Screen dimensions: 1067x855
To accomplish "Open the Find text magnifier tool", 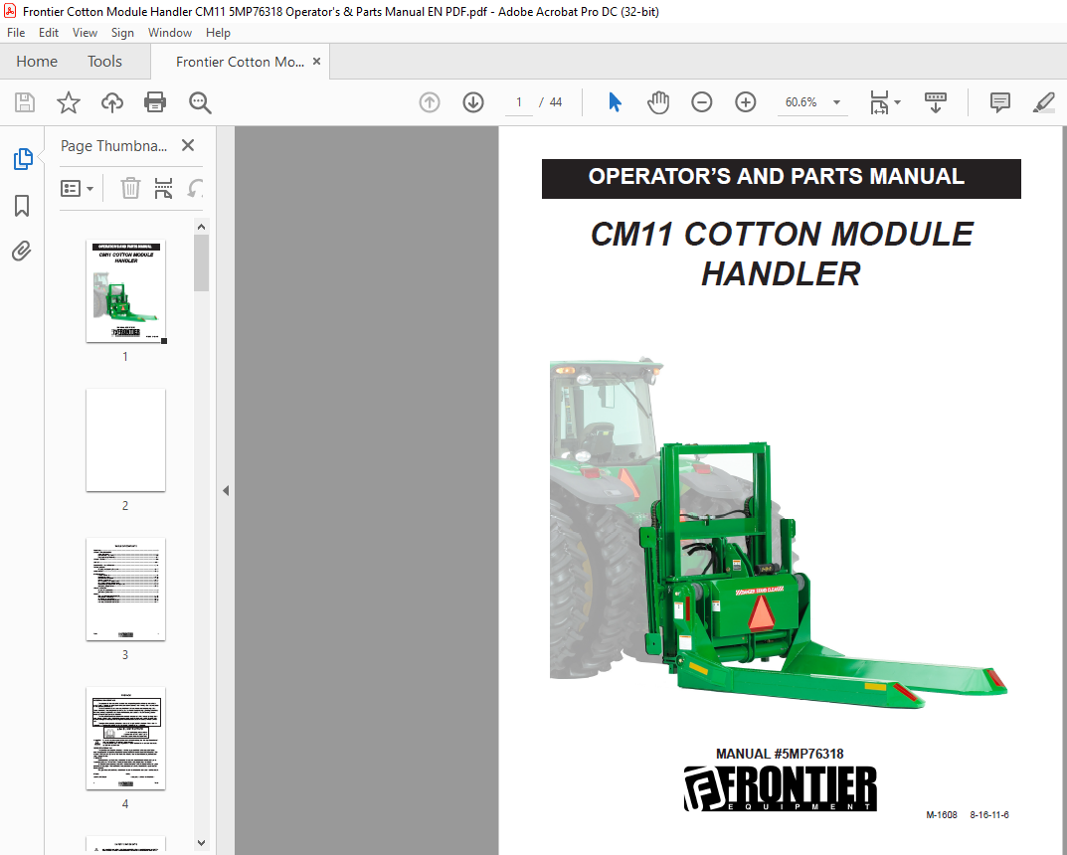I will click(200, 102).
